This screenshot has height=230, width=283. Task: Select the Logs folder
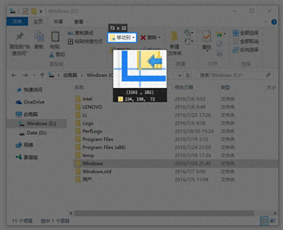(x=84, y=123)
